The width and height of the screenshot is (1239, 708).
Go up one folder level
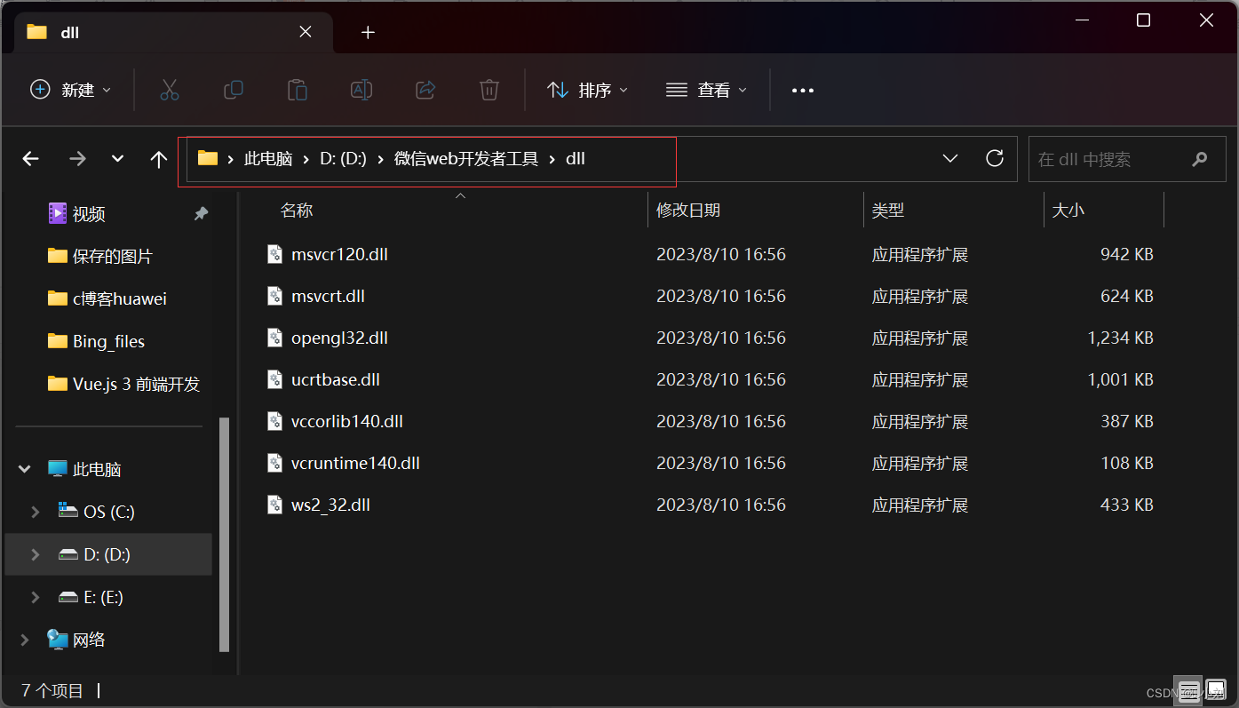(159, 159)
